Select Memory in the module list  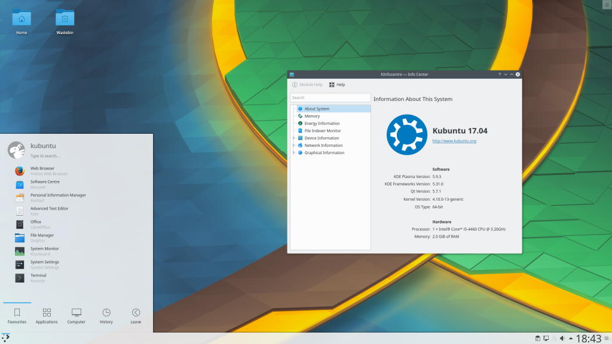(x=312, y=116)
